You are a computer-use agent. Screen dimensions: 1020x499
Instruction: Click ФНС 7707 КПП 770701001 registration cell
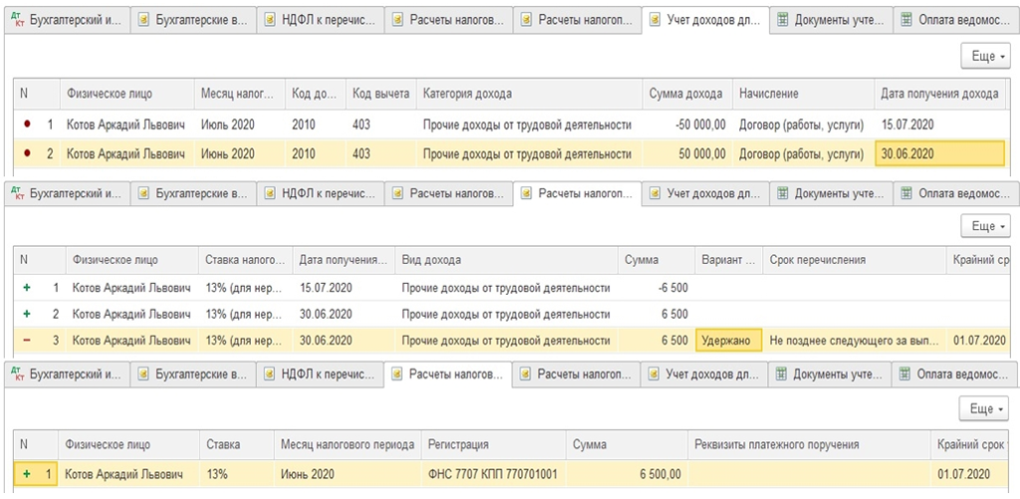(492, 474)
